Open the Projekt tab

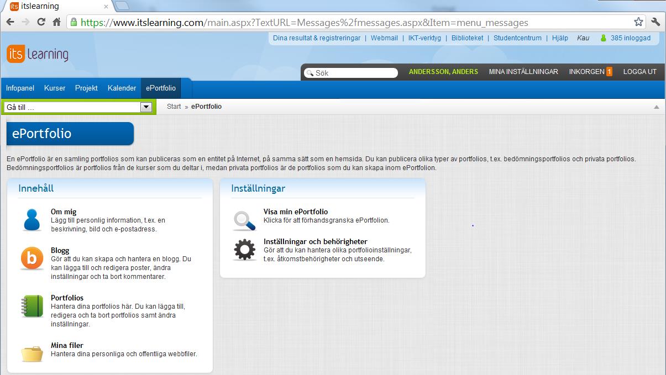[86, 88]
